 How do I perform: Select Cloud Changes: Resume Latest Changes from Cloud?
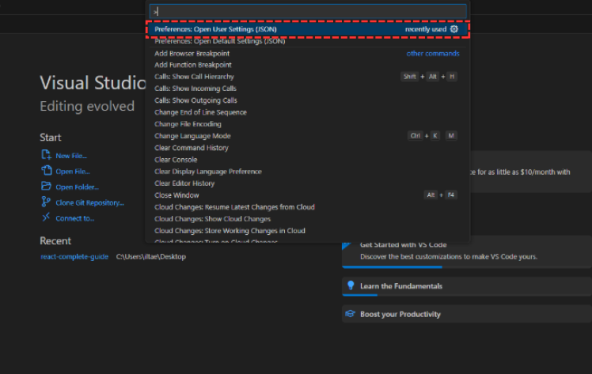pyautogui.click(x=308, y=207)
